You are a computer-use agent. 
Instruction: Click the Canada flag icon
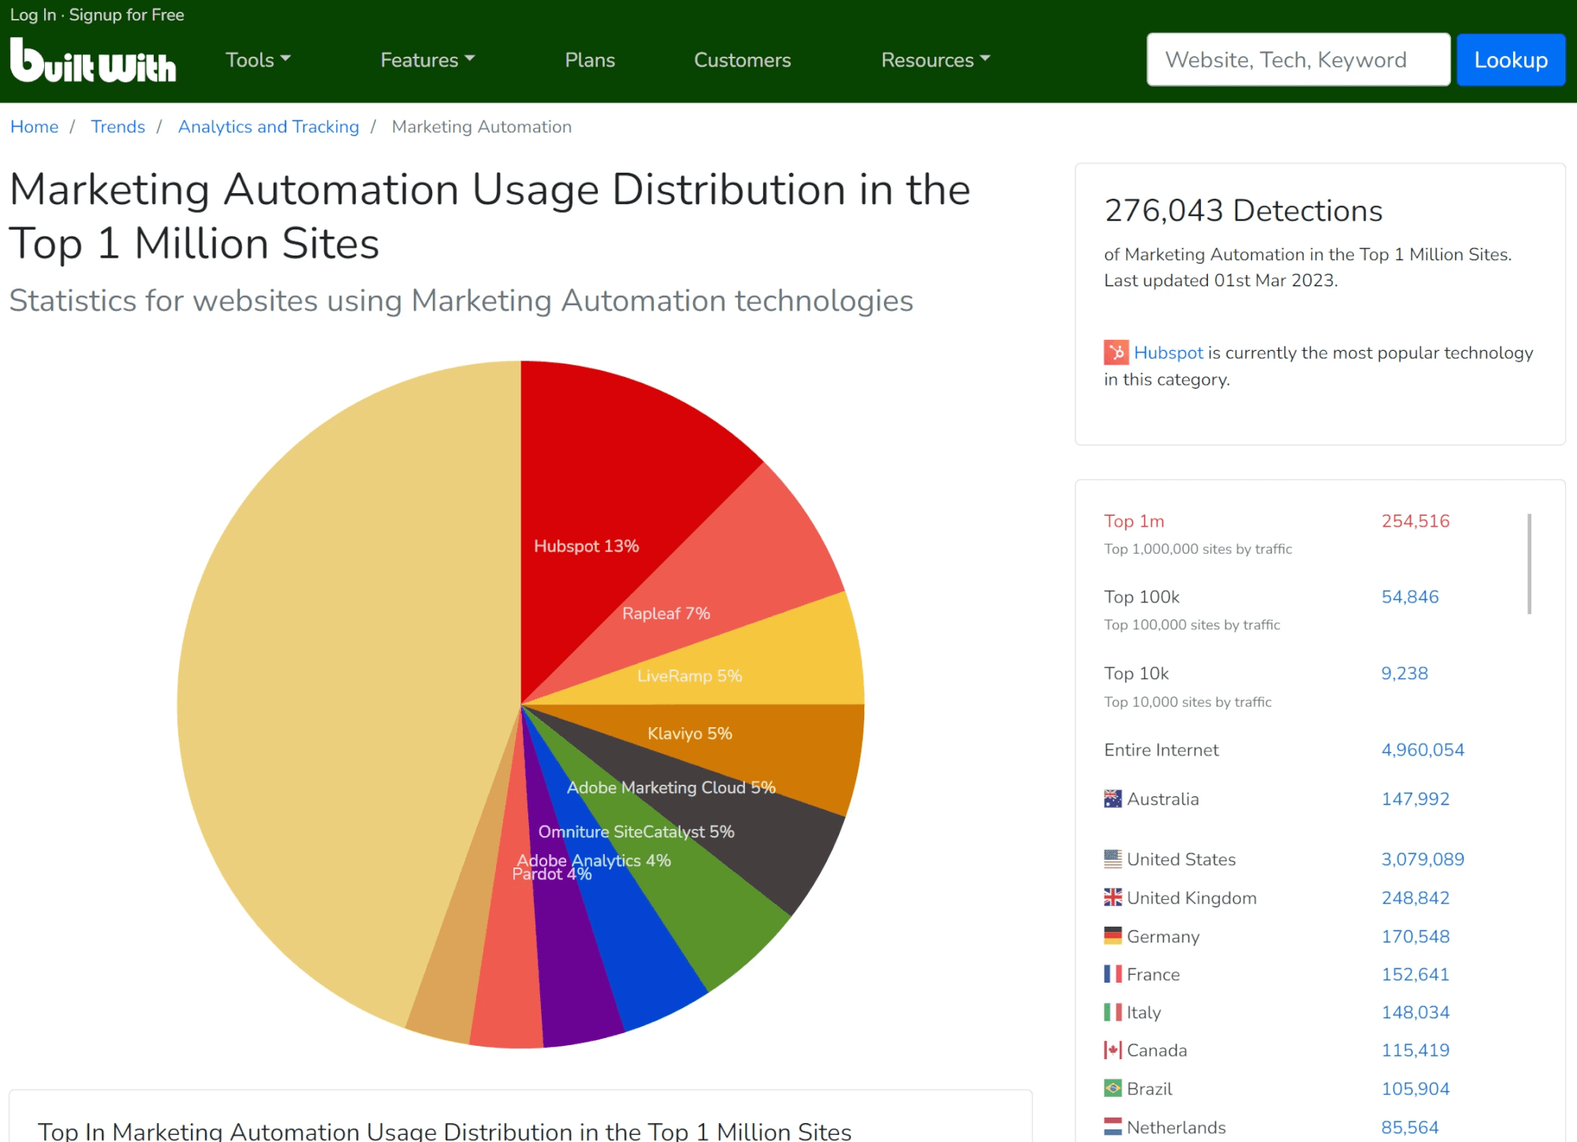coord(1113,1050)
